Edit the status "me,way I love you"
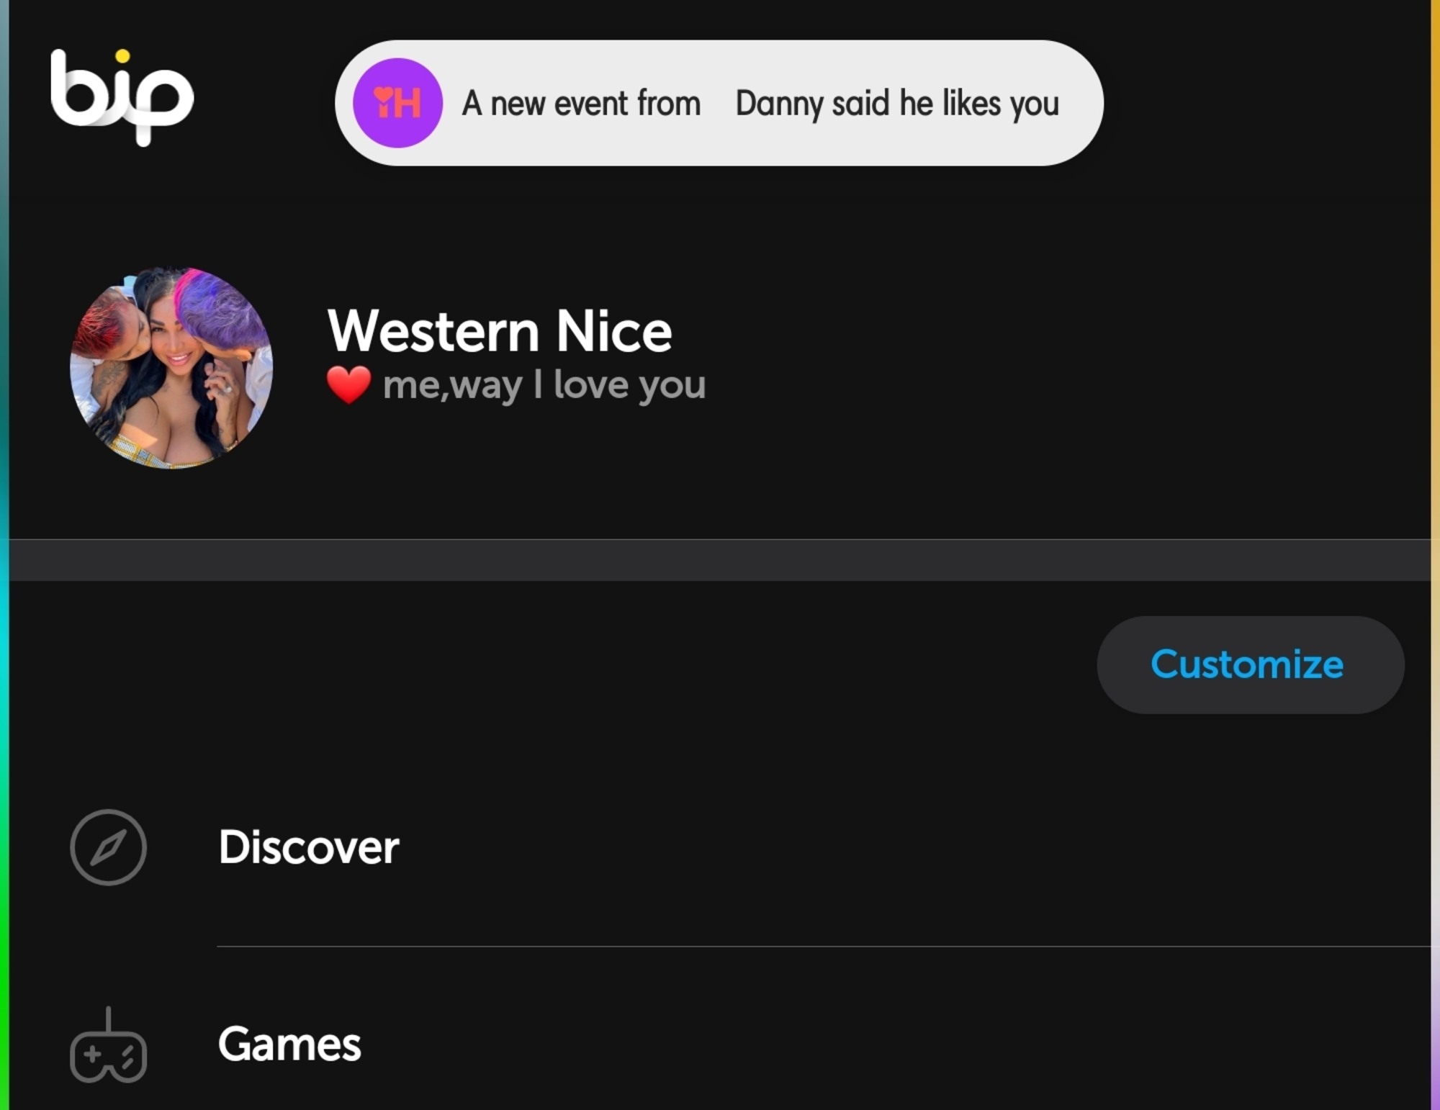The image size is (1440, 1110). (x=544, y=385)
